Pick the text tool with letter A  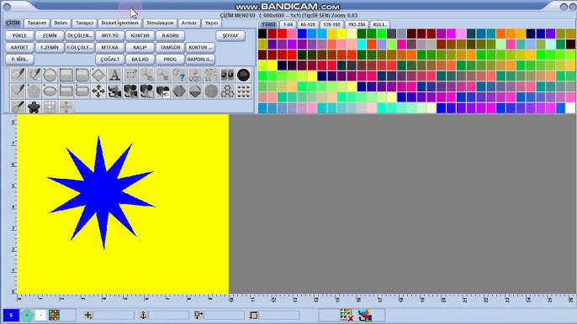click(x=114, y=75)
